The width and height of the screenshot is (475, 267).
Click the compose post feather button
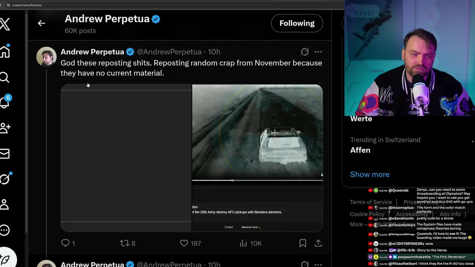click(x=5, y=260)
